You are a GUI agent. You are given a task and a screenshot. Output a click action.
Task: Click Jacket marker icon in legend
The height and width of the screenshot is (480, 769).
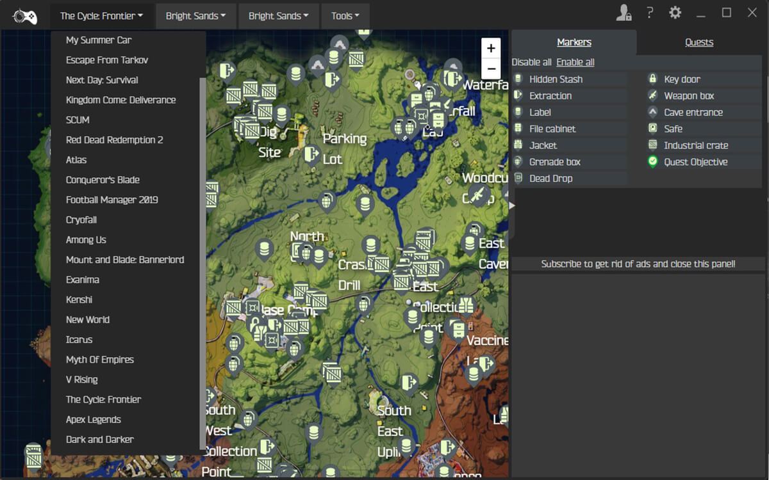coord(518,146)
